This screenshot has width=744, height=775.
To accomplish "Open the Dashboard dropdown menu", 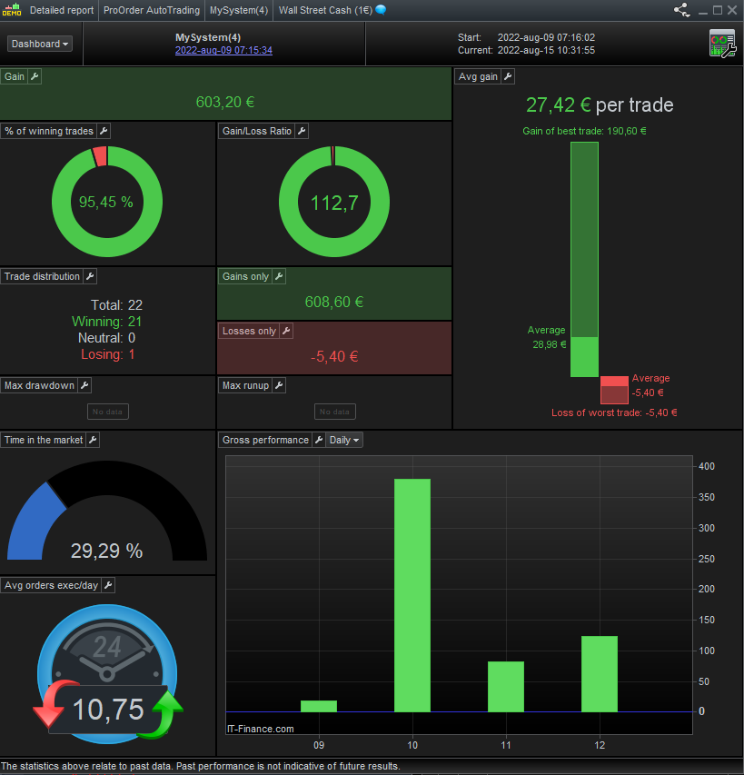I will [x=40, y=44].
